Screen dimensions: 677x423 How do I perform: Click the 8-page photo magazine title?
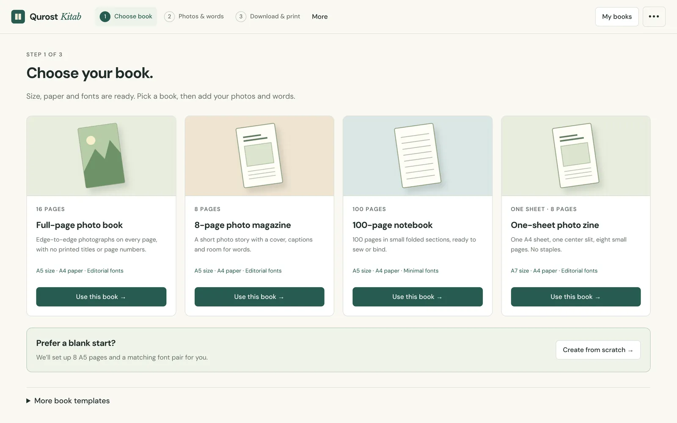click(x=243, y=225)
